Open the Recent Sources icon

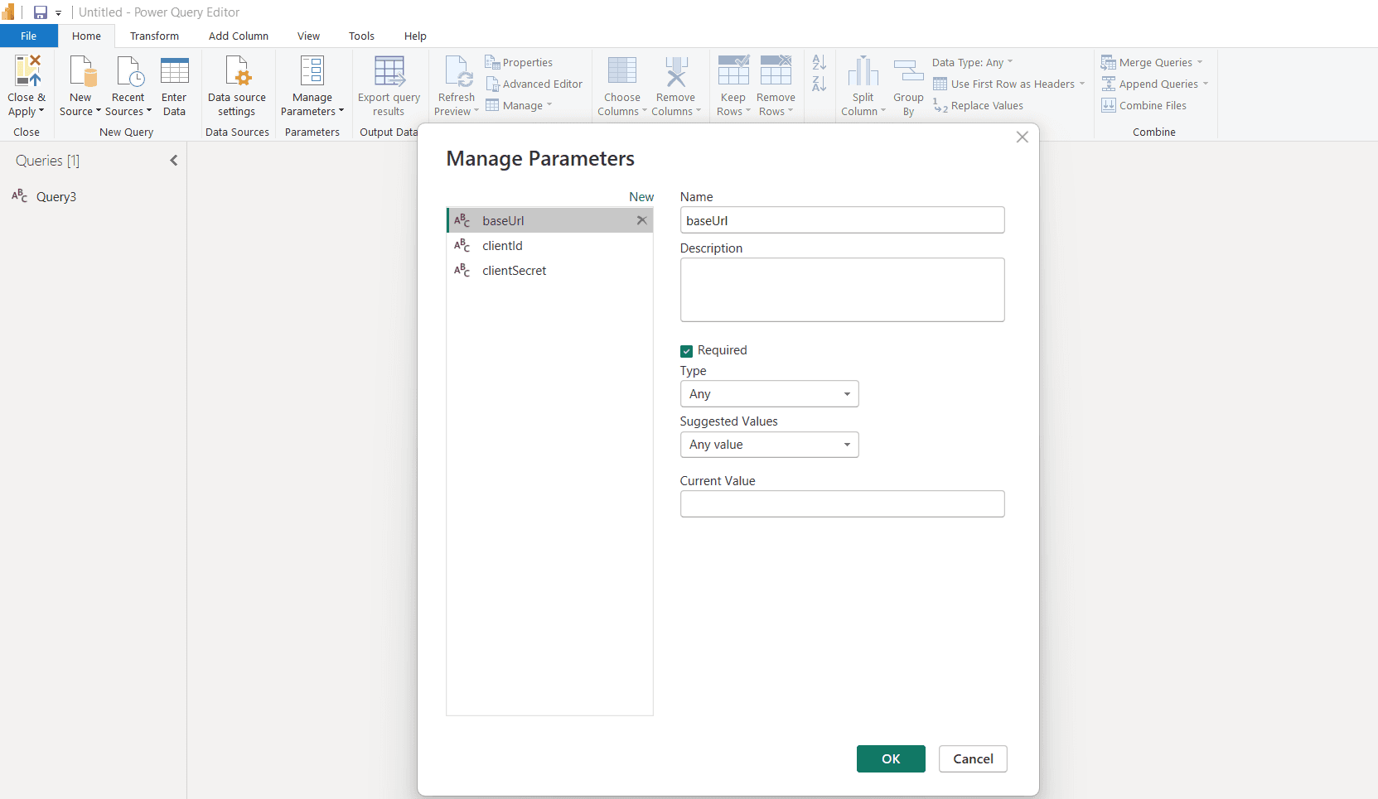coord(129,71)
